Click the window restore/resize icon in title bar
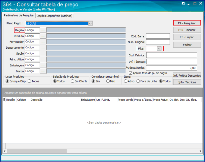Image resolution: width=205 pixels, height=162 pixels. pos(183,4)
